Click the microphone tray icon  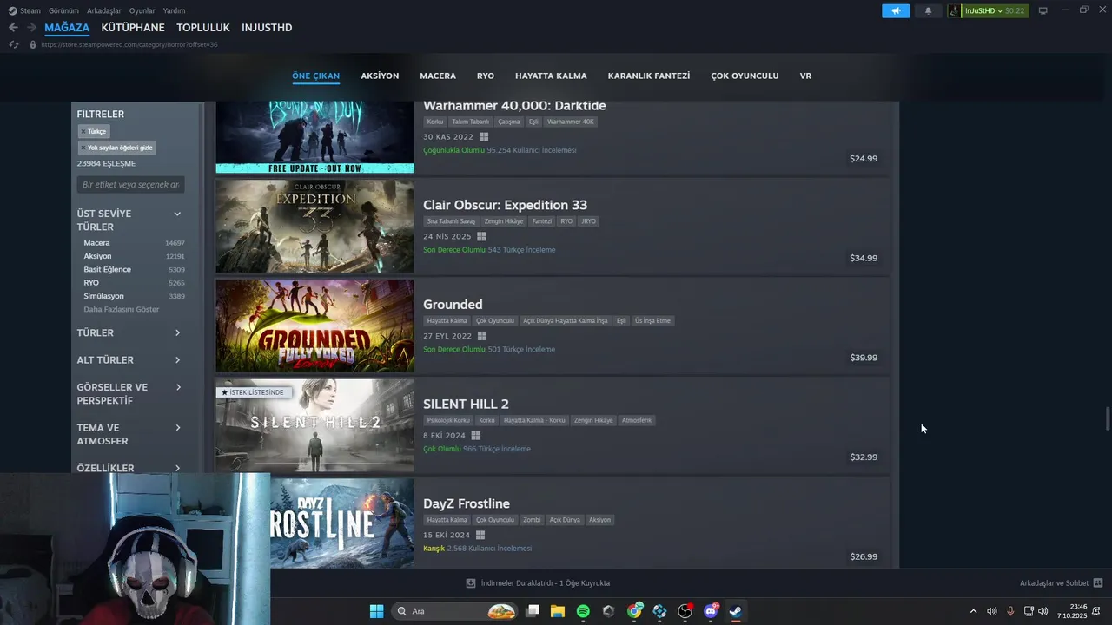tap(1010, 611)
